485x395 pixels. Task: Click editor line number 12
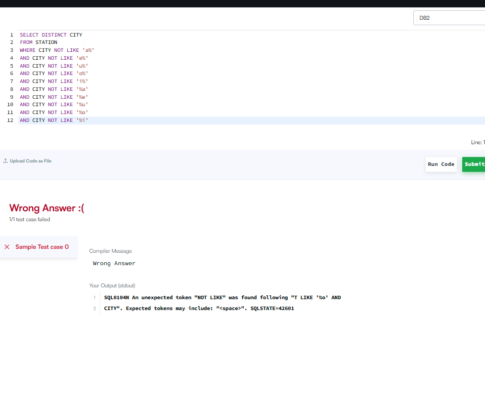click(x=10, y=120)
